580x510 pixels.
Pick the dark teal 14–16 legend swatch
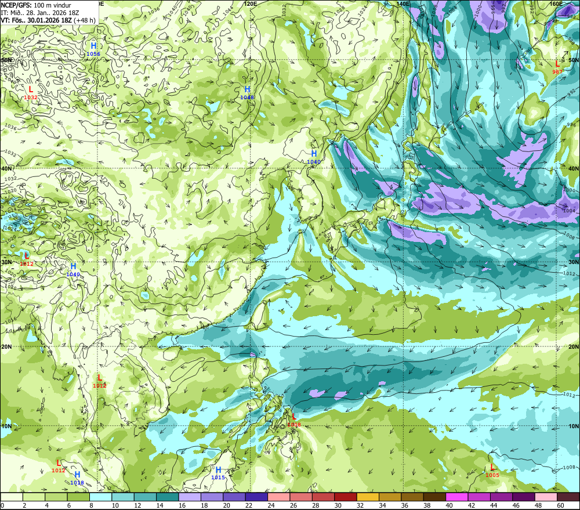point(168,497)
